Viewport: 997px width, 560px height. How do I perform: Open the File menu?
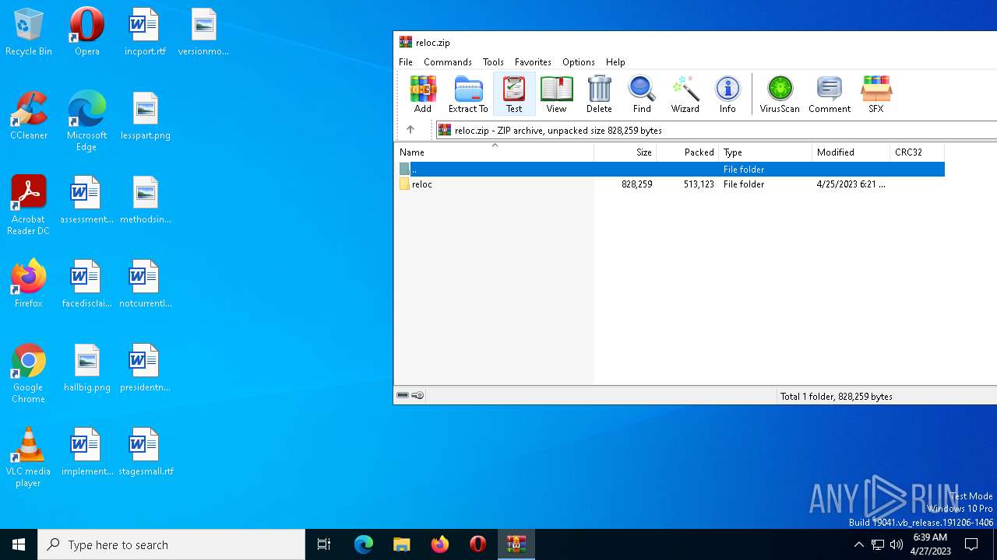tap(406, 61)
